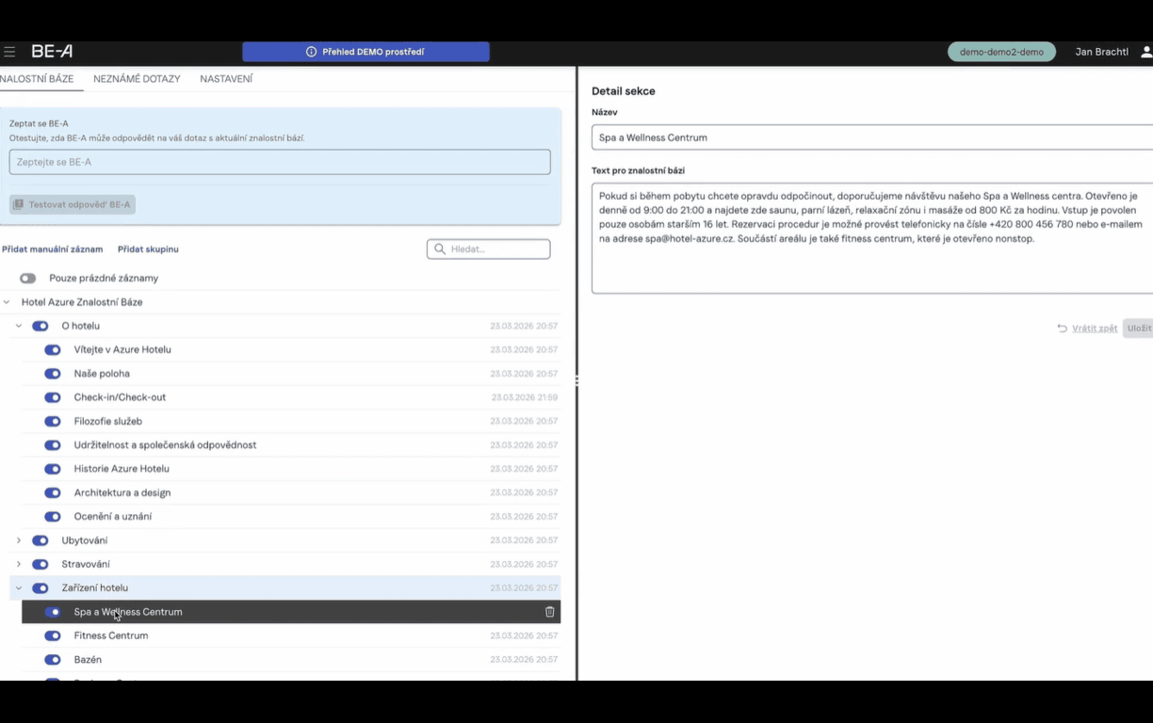Toggle the Bazén switch
1153x723 pixels.
coord(53,660)
